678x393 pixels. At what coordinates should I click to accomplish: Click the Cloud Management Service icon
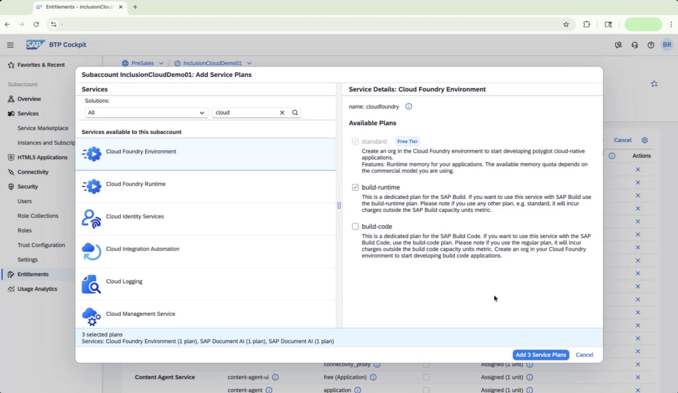click(91, 317)
